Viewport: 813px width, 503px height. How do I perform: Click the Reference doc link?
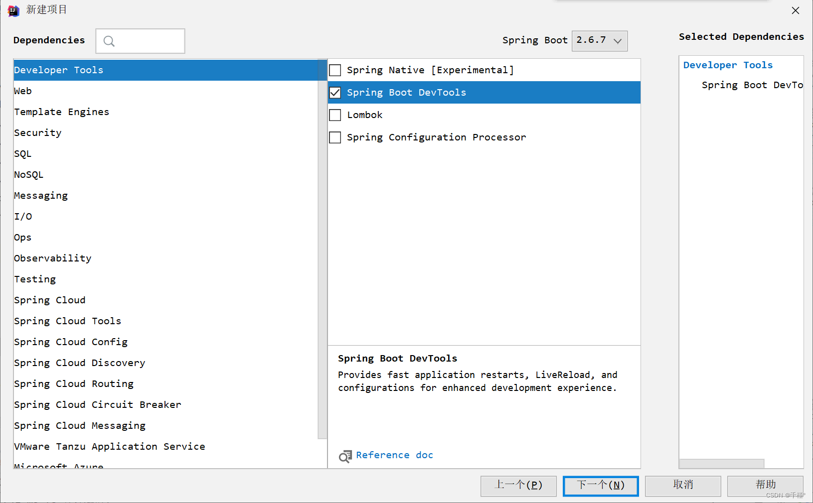(394, 455)
